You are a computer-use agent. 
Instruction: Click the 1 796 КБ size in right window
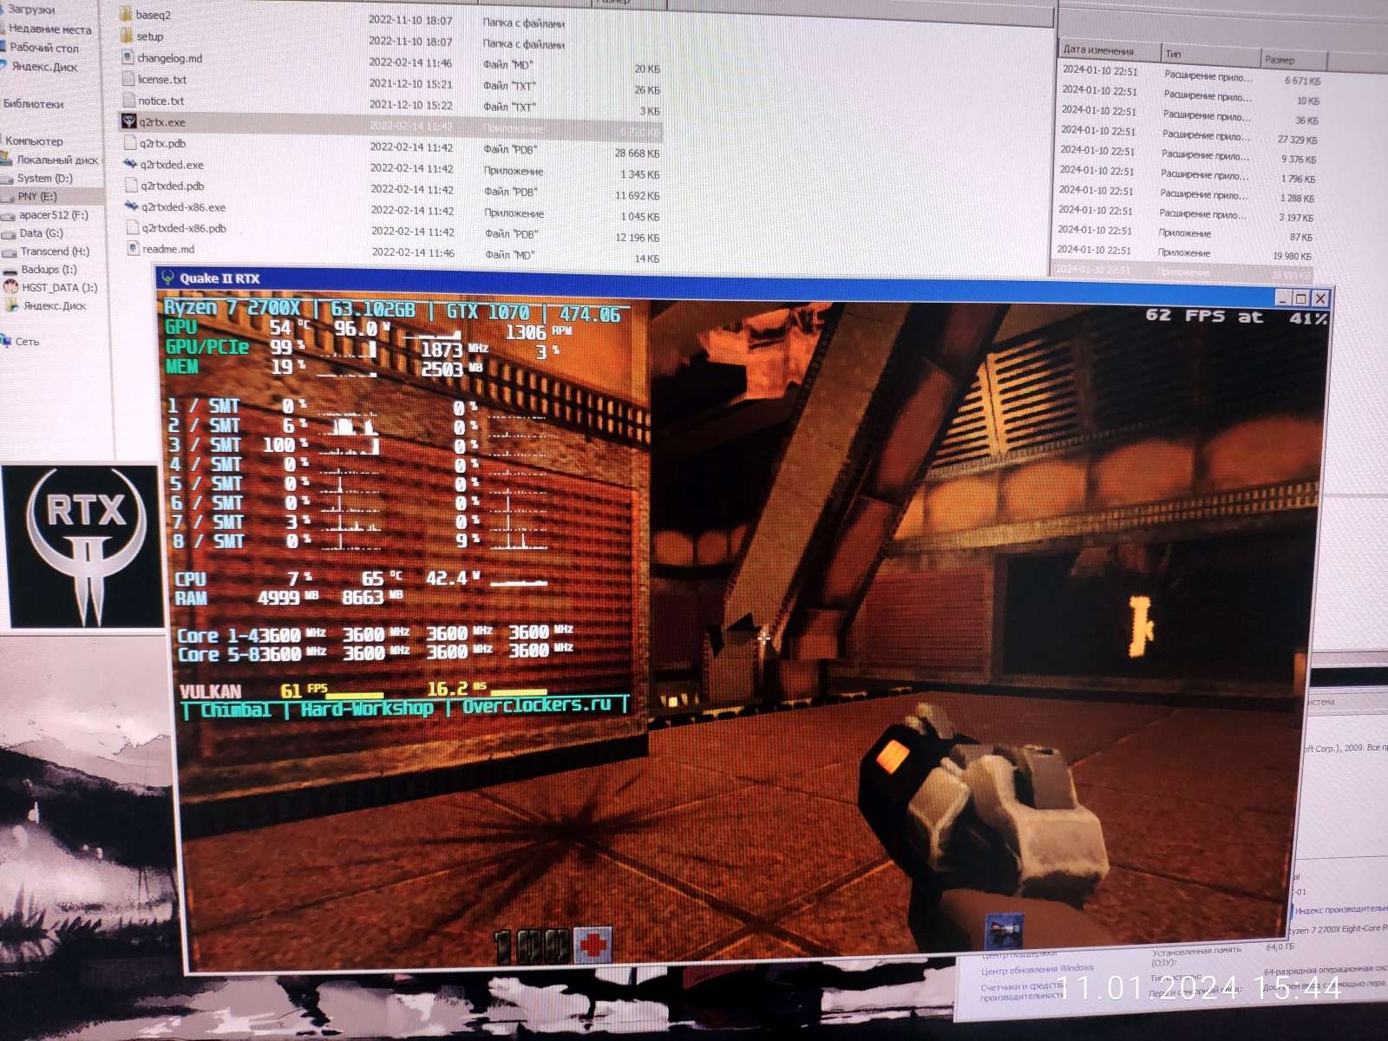click(x=1298, y=179)
